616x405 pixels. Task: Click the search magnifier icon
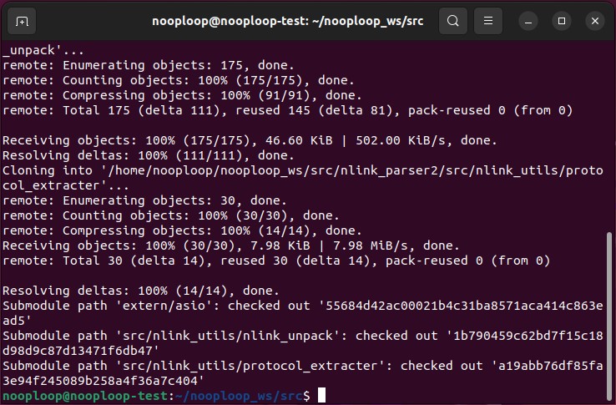(x=452, y=21)
